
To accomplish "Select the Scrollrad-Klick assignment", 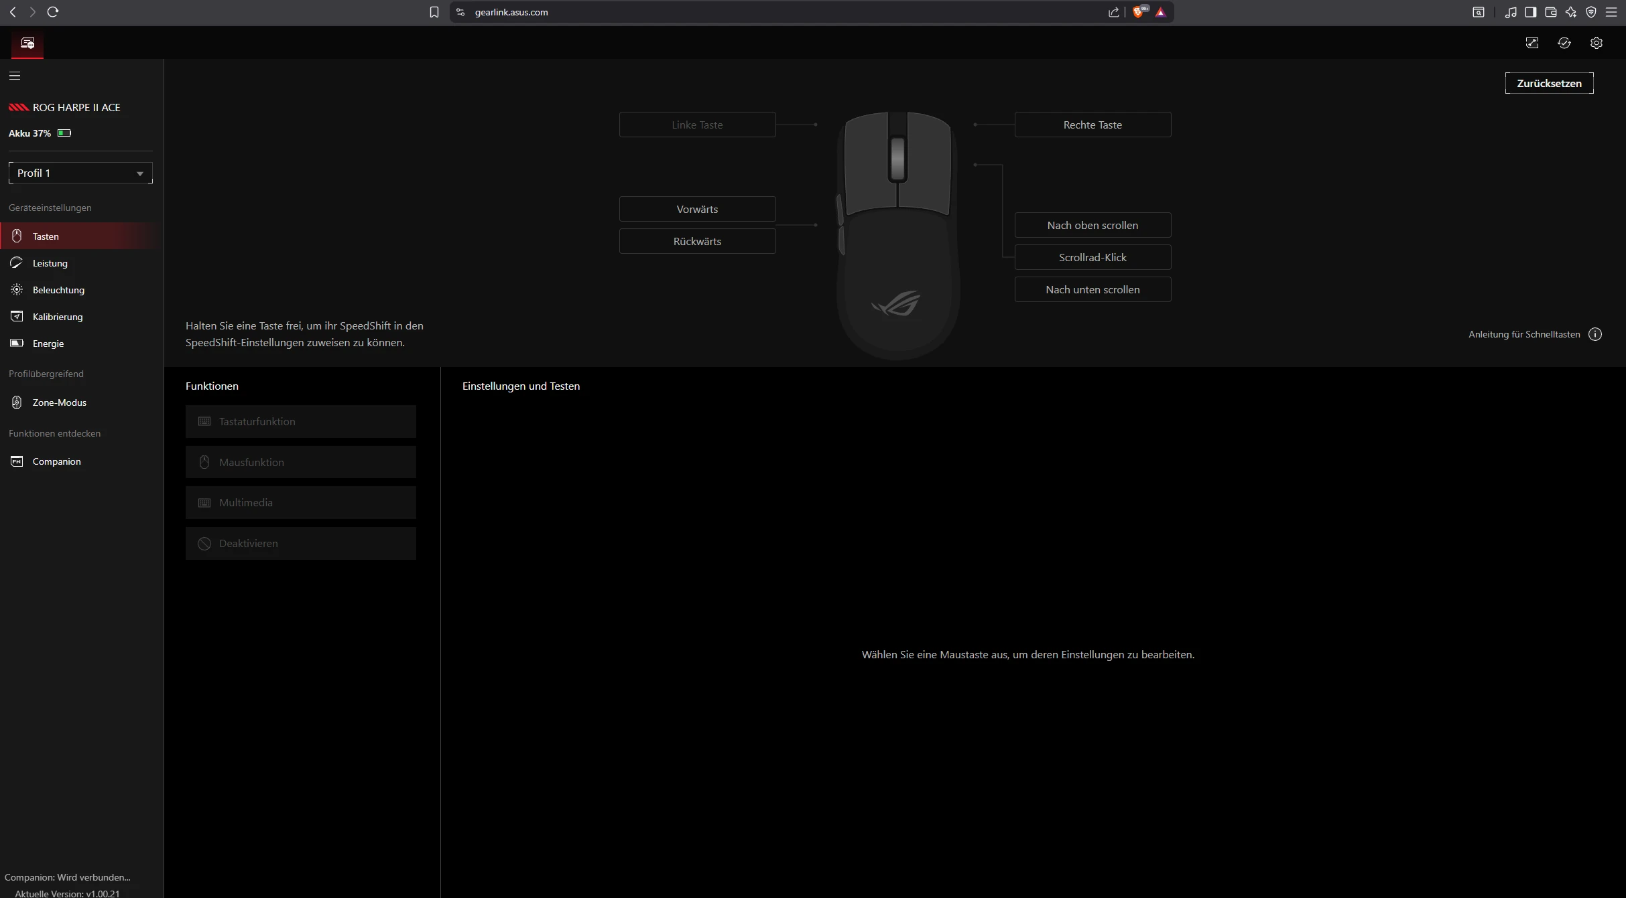I will pyautogui.click(x=1092, y=257).
